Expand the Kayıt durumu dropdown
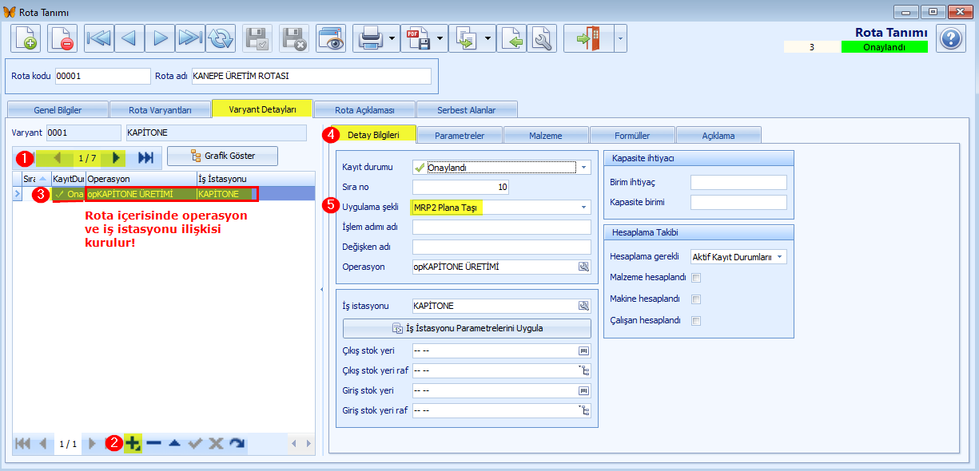 pyautogui.click(x=583, y=168)
